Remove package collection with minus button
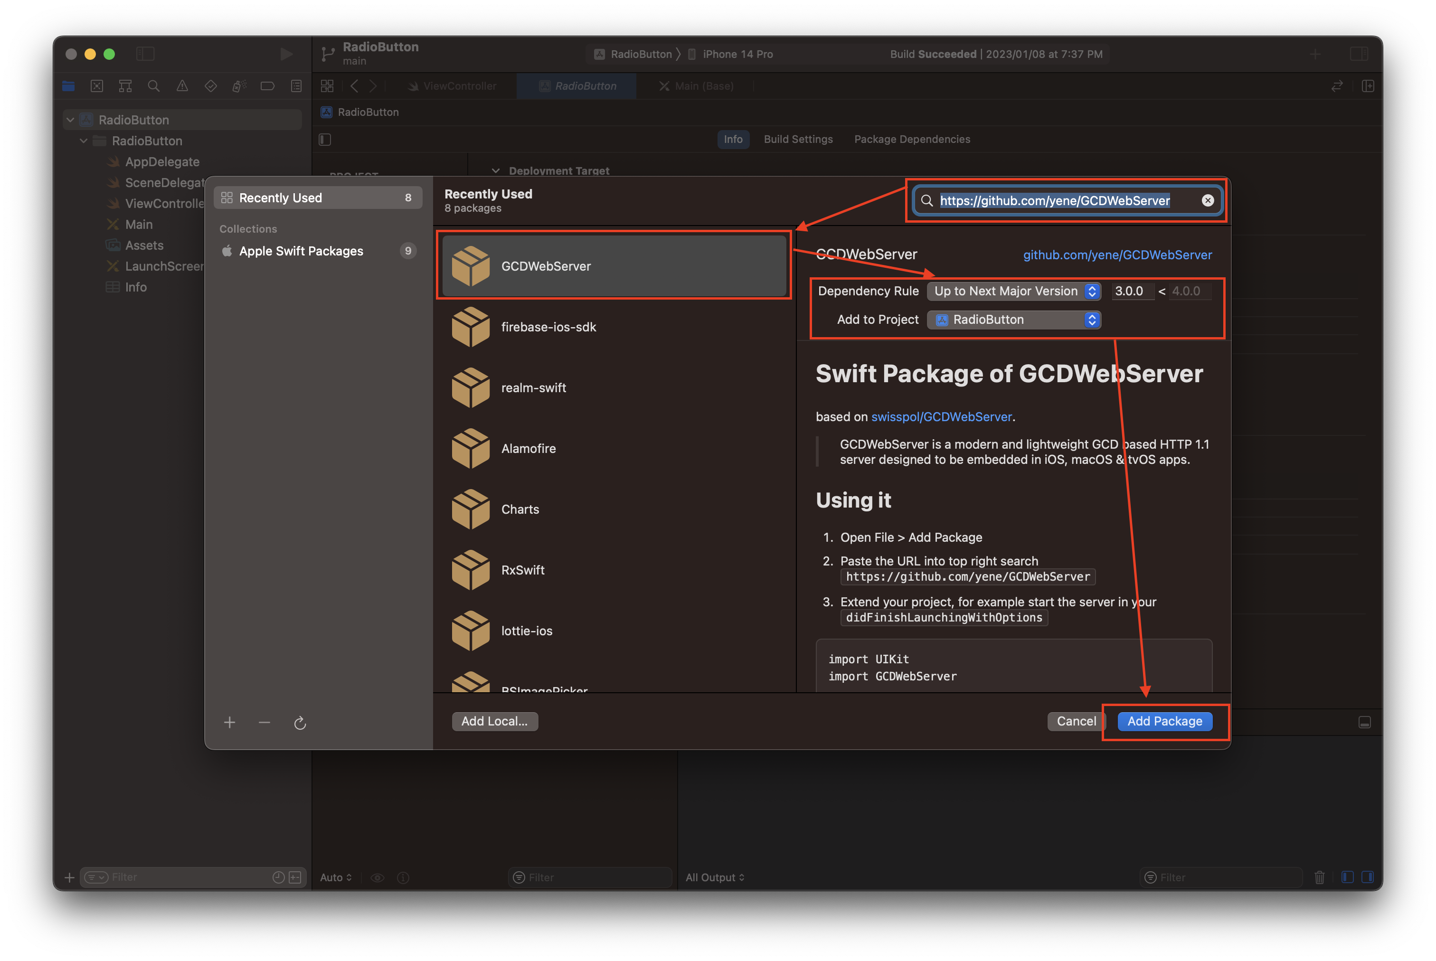This screenshot has width=1436, height=961. (264, 723)
